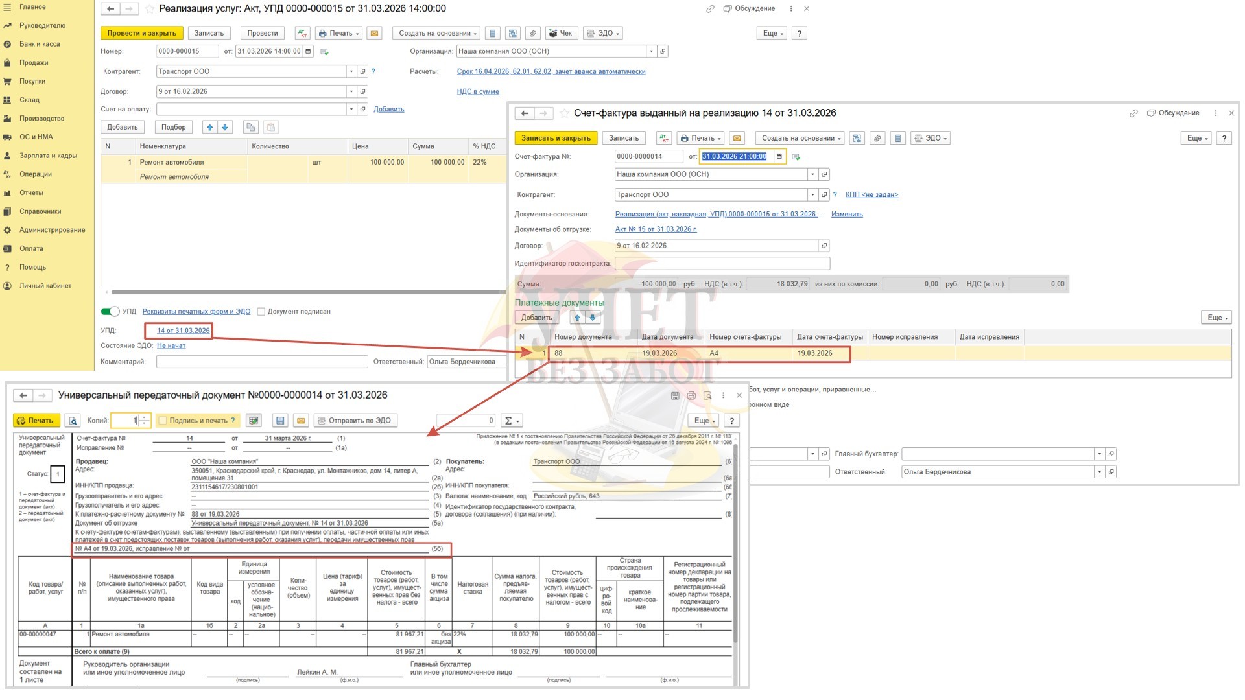Move row up with the blue arrow above the items table

click(209, 127)
